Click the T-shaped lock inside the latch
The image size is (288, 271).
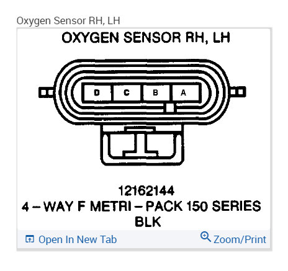pos(141,142)
